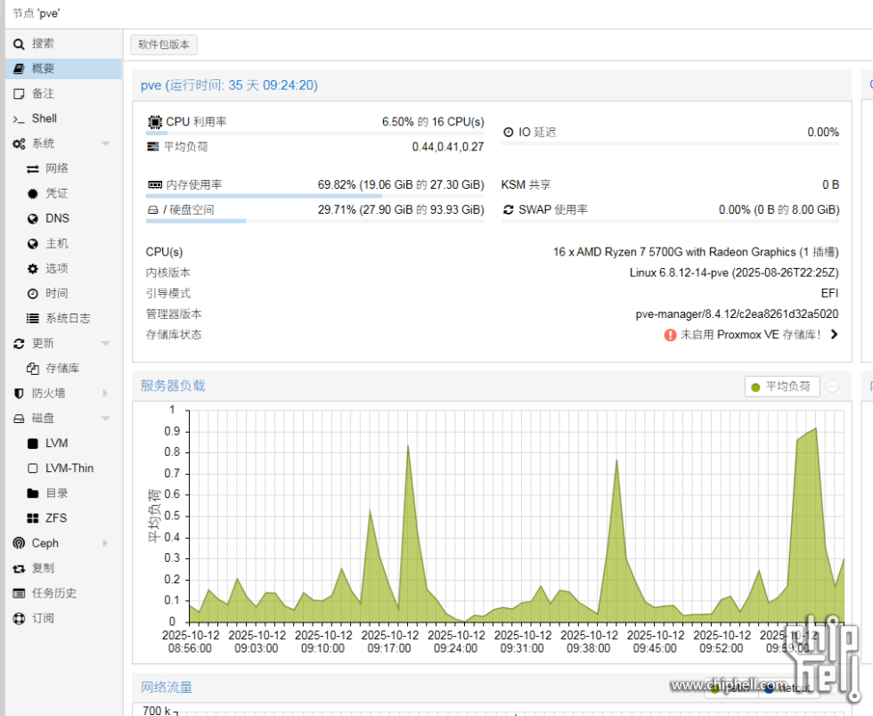
Task: Toggle the 平均负荷 legend in chart
Action: coord(781,386)
